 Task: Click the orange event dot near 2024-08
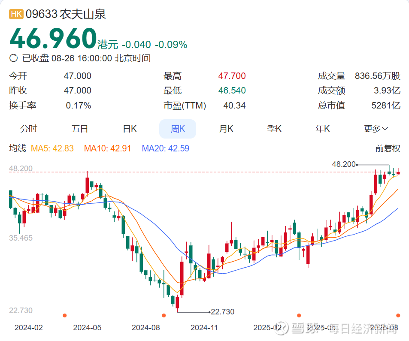point(164,315)
